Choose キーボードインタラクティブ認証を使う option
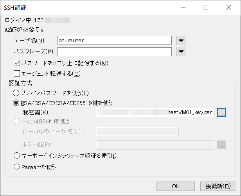This screenshot has width=241, height=196. coord(16,156)
